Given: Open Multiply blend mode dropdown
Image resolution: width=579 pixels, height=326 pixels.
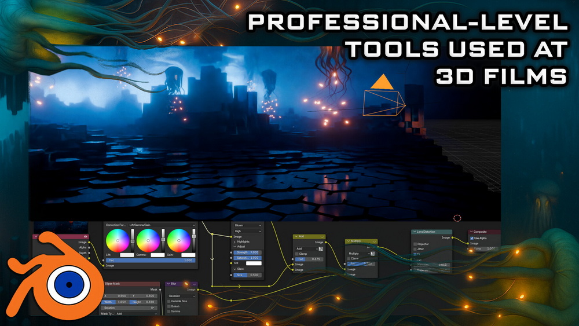Looking at the screenshot, I should (359, 254).
